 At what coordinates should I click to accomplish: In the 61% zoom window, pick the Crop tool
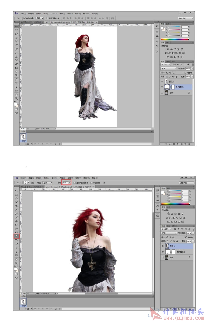[x=16, y=41]
